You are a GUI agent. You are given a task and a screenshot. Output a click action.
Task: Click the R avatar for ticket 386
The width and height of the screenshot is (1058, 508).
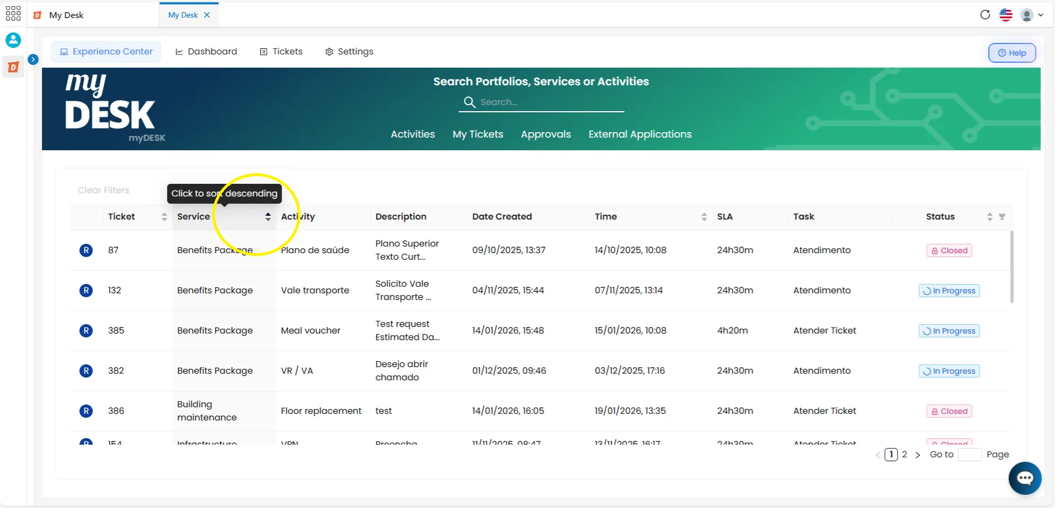tap(86, 411)
